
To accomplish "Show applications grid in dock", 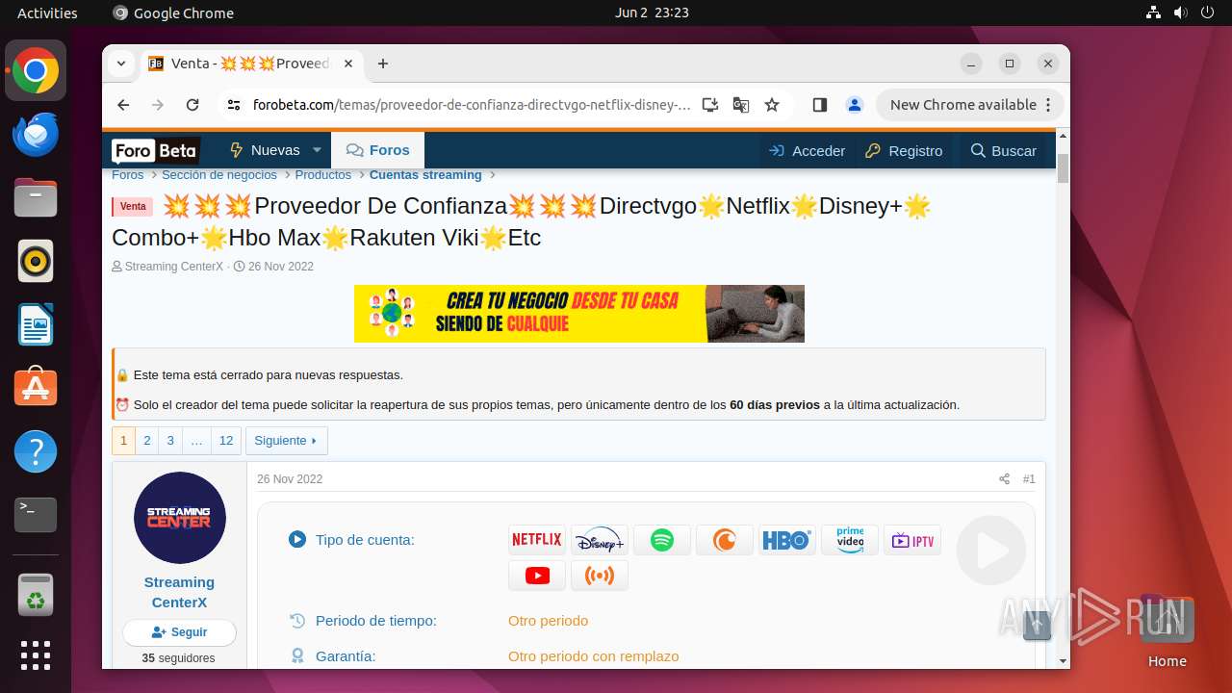I will point(36,655).
